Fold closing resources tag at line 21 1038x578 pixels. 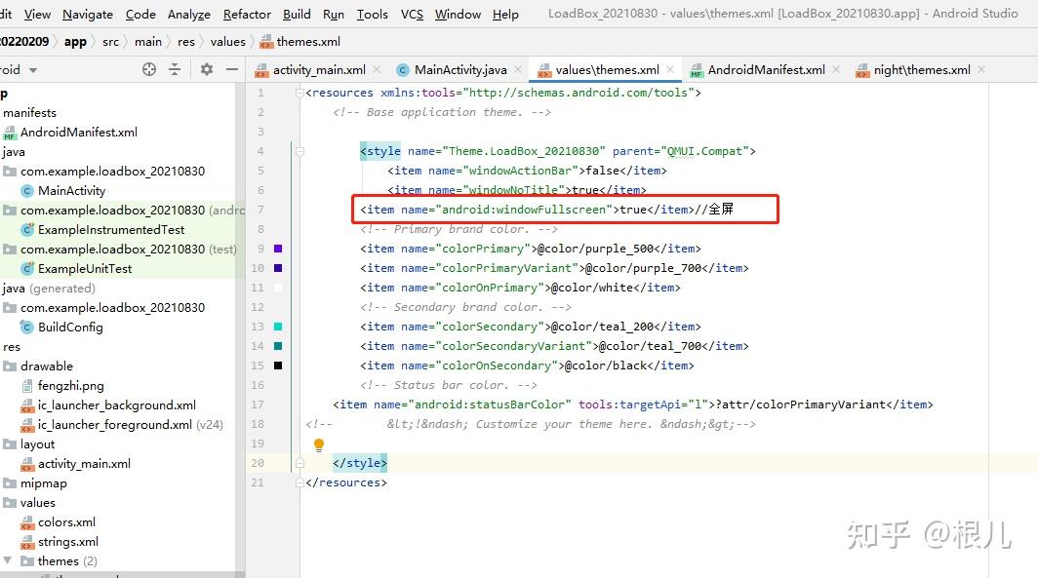click(299, 482)
